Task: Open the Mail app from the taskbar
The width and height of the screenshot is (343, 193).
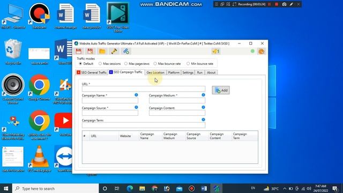Action: [x=179, y=188]
